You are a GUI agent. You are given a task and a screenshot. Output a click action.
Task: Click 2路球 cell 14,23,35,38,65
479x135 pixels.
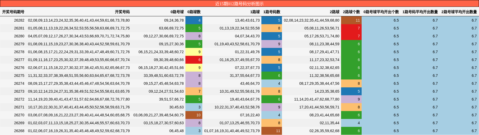327,91
